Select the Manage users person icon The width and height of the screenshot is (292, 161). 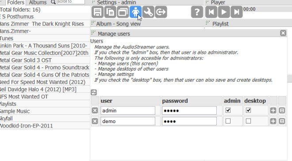point(135,12)
